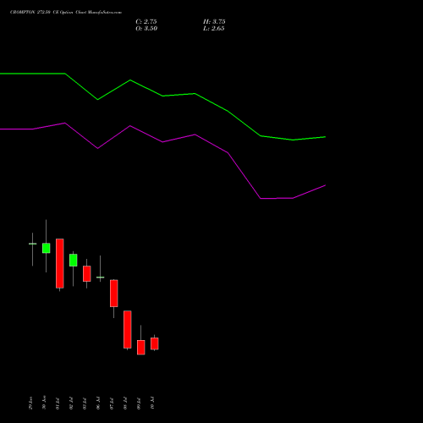
Task: Click the 07 Jul date axis label
Action: tap(112, 404)
